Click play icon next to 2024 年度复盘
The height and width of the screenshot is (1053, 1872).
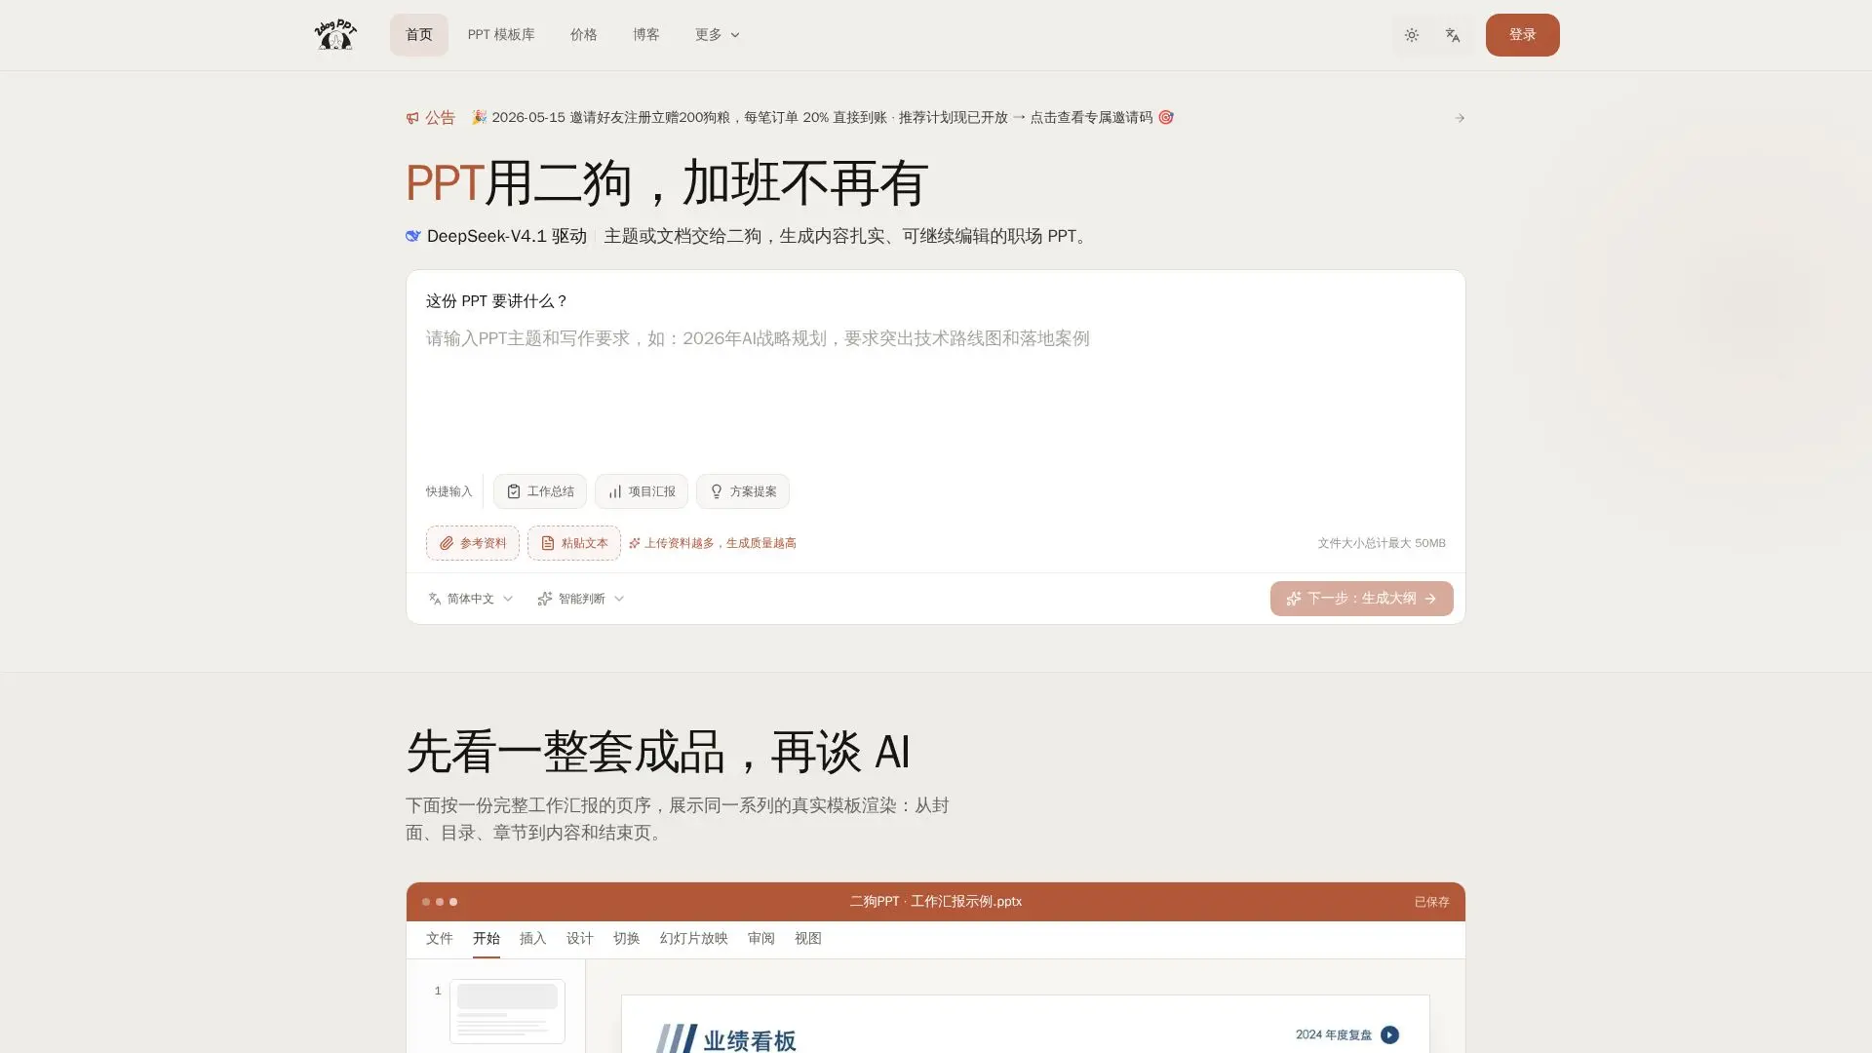[x=1389, y=1034]
